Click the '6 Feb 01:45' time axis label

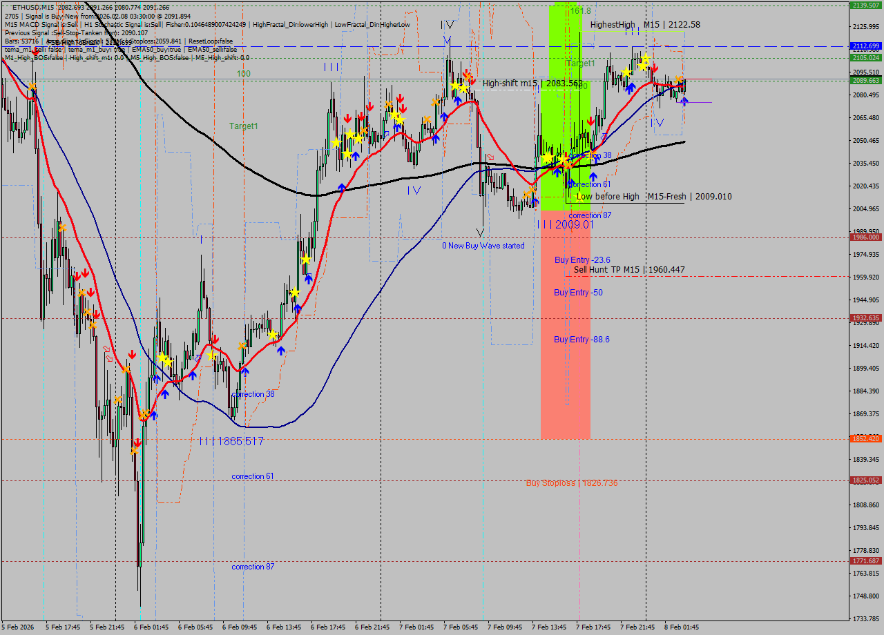pos(151,627)
